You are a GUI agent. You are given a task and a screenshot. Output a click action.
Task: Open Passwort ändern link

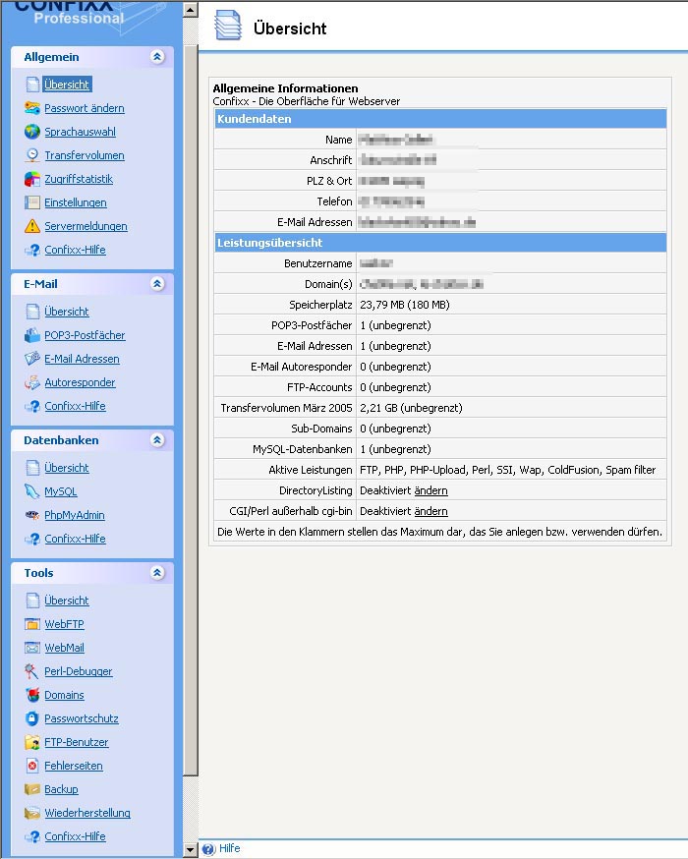(x=85, y=108)
